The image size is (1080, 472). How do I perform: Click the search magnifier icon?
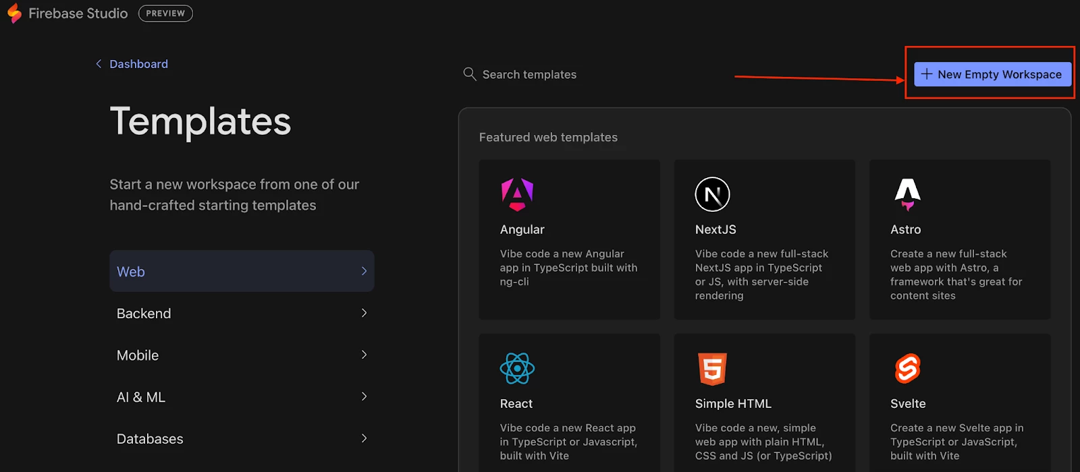coord(470,73)
